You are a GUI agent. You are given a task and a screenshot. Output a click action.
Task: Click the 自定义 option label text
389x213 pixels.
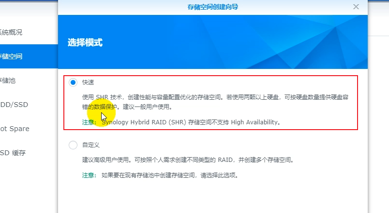(91, 145)
